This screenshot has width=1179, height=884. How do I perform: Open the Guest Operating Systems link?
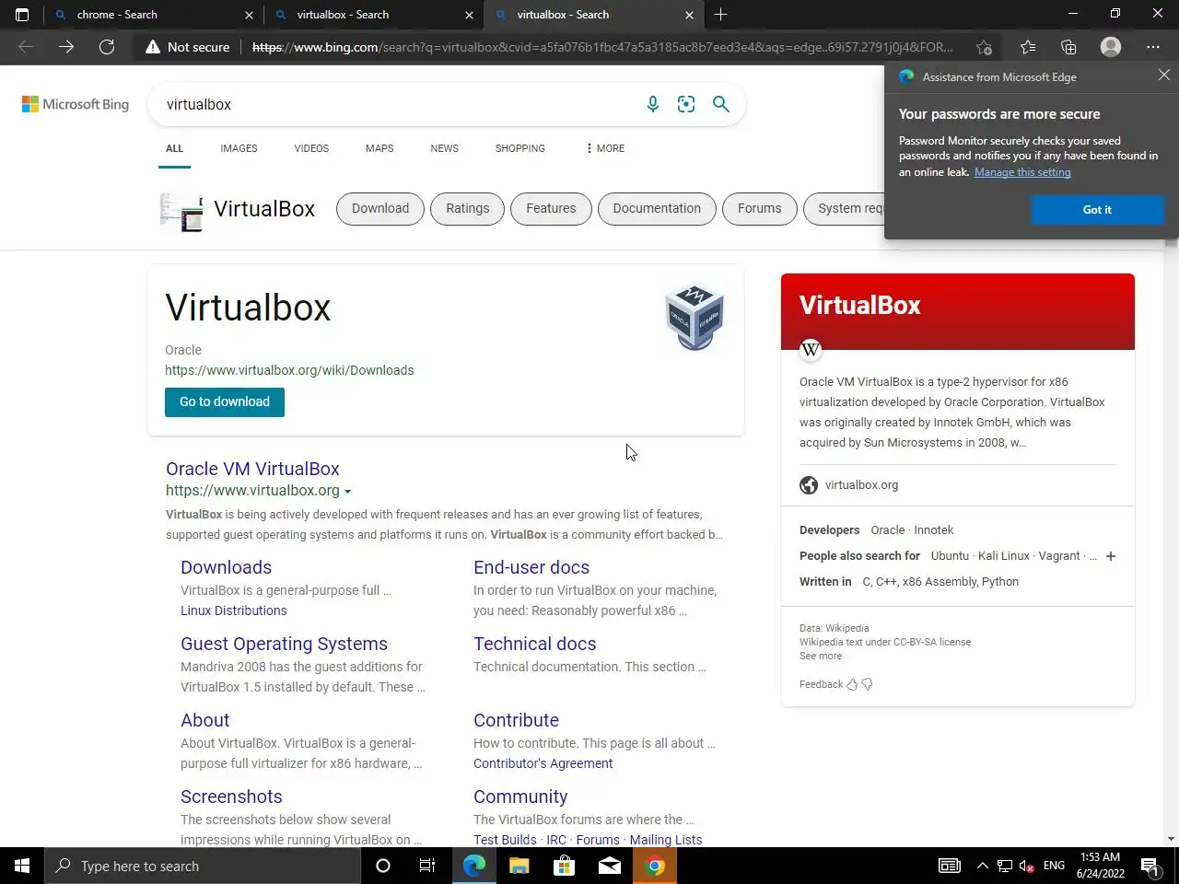pyautogui.click(x=284, y=644)
